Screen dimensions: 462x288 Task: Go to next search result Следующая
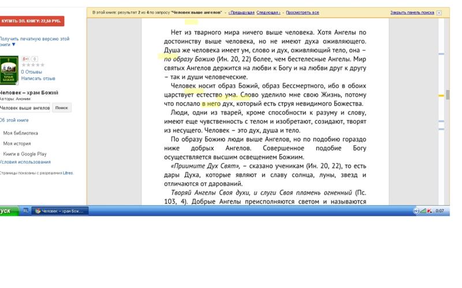268,12
